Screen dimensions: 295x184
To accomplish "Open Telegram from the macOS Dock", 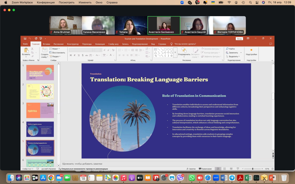I will pyautogui.click(x=232, y=178).
